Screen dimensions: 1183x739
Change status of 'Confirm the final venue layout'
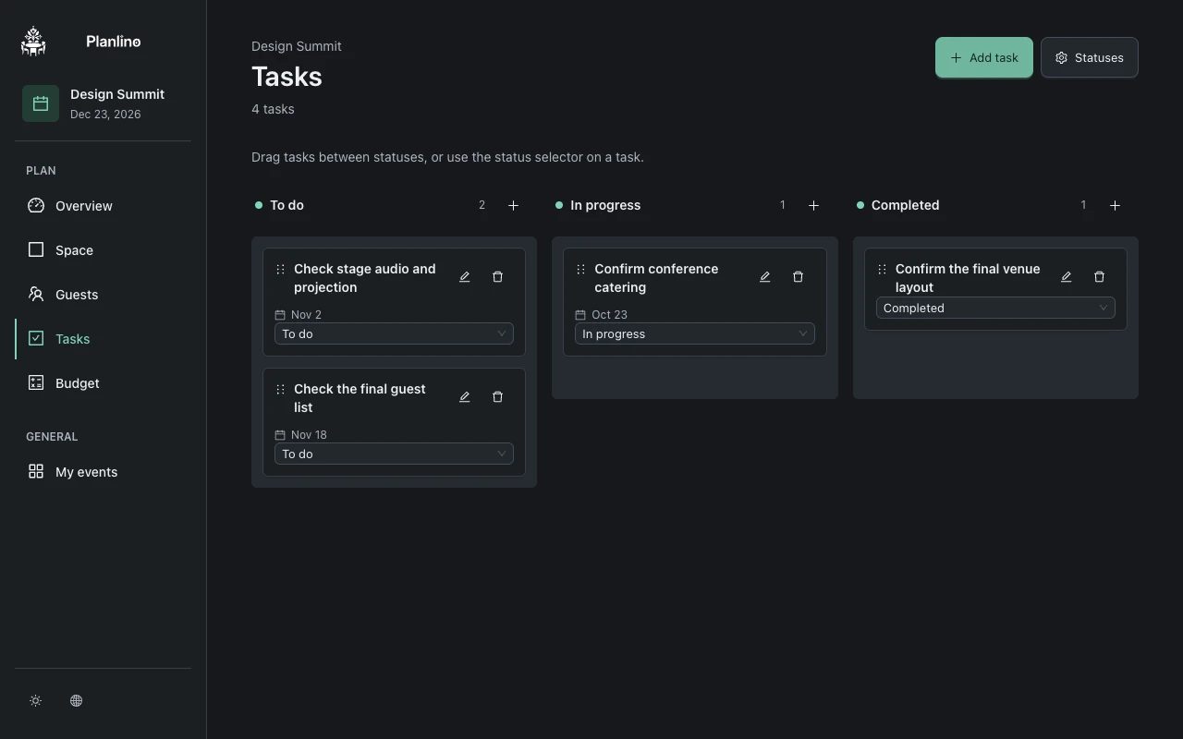pos(995,308)
